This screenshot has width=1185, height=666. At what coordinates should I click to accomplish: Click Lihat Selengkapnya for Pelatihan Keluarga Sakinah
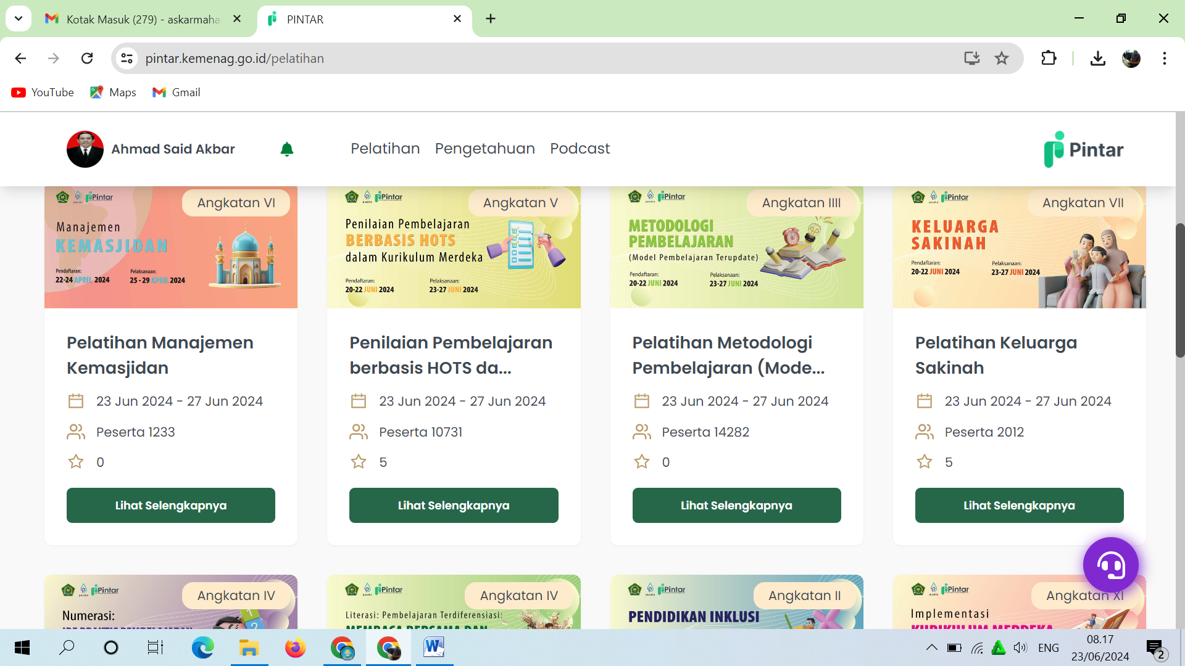click(x=1019, y=505)
